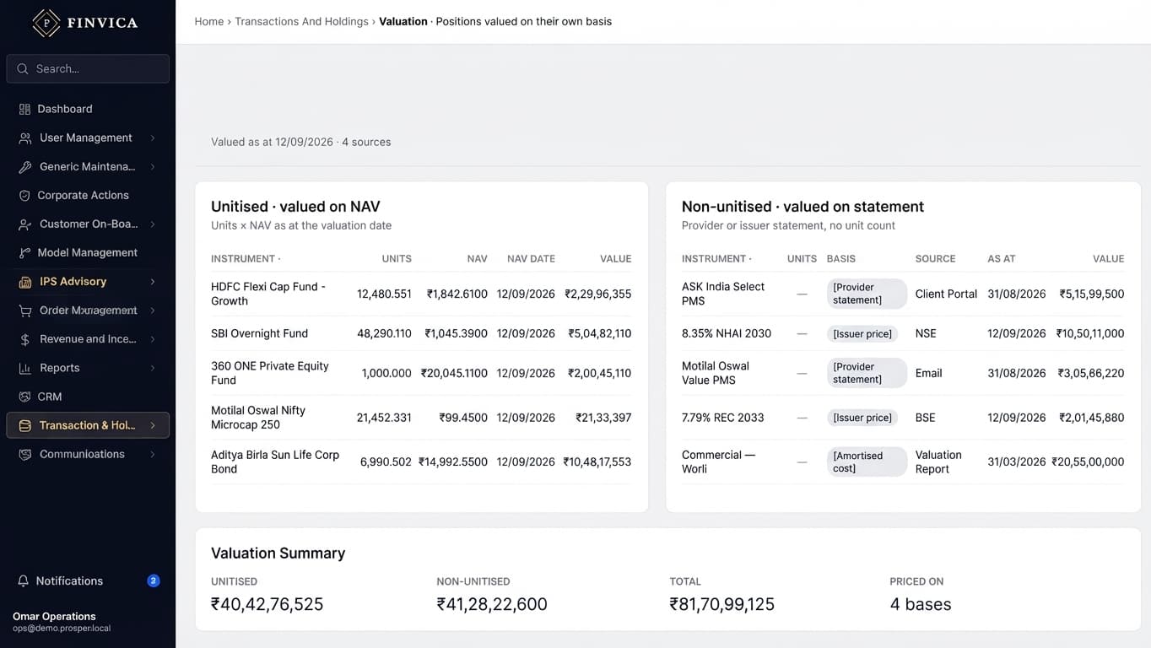Click the Amortised cost basis badge

coord(867,462)
